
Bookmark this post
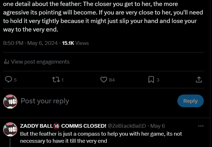coord(151,80)
